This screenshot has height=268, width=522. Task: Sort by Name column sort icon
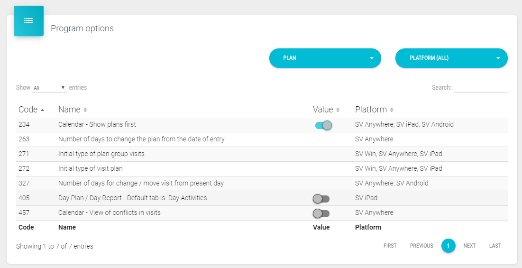[x=85, y=110]
